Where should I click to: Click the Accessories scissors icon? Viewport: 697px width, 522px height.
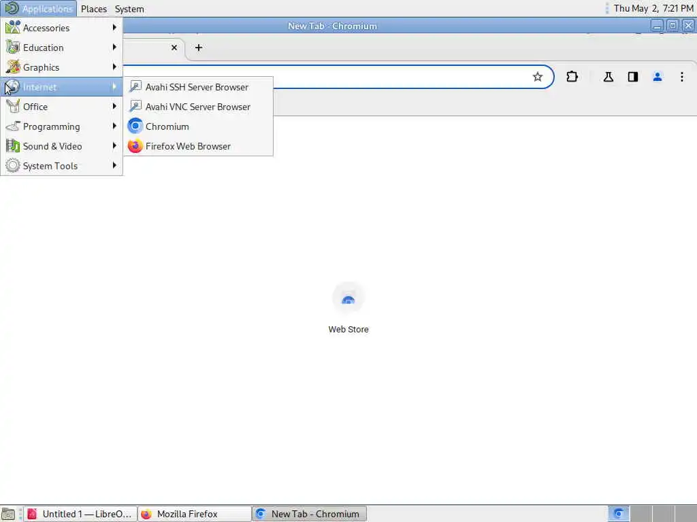click(12, 27)
